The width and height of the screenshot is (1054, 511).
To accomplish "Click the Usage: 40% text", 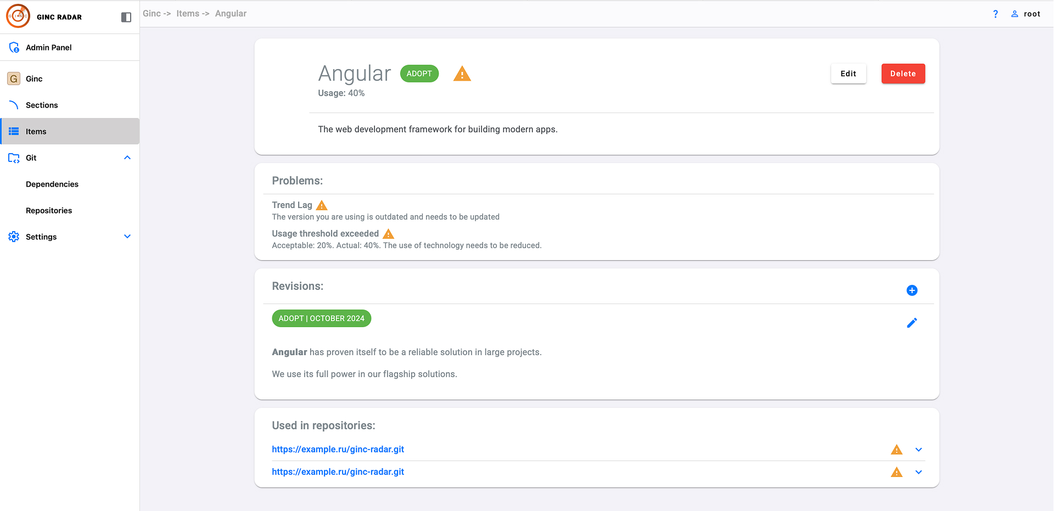I will coord(341,93).
